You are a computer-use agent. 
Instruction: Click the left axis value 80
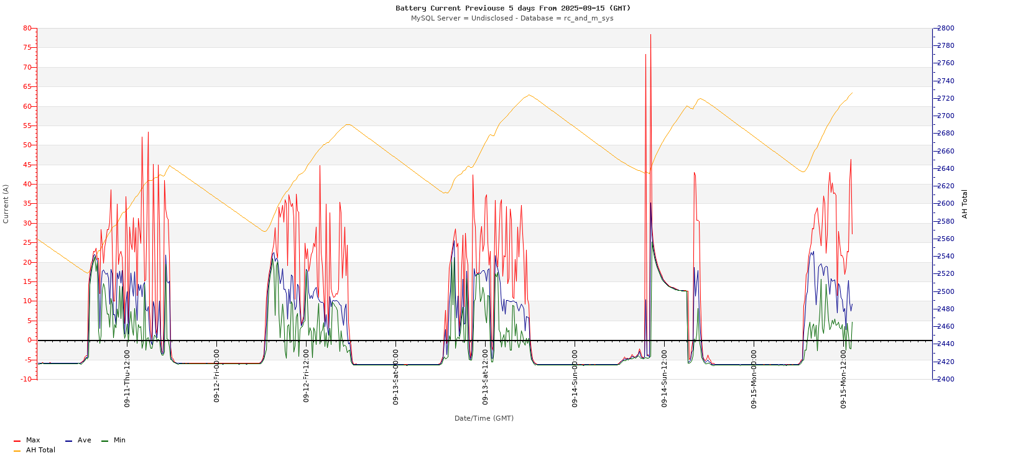pyautogui.click(x=27, y=28)
